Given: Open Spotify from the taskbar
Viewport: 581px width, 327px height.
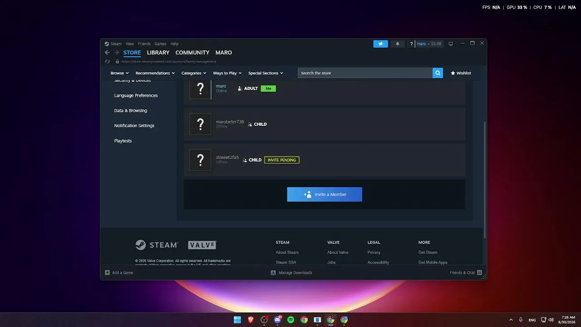Looking at the screenshot, I should click(291, 320).
